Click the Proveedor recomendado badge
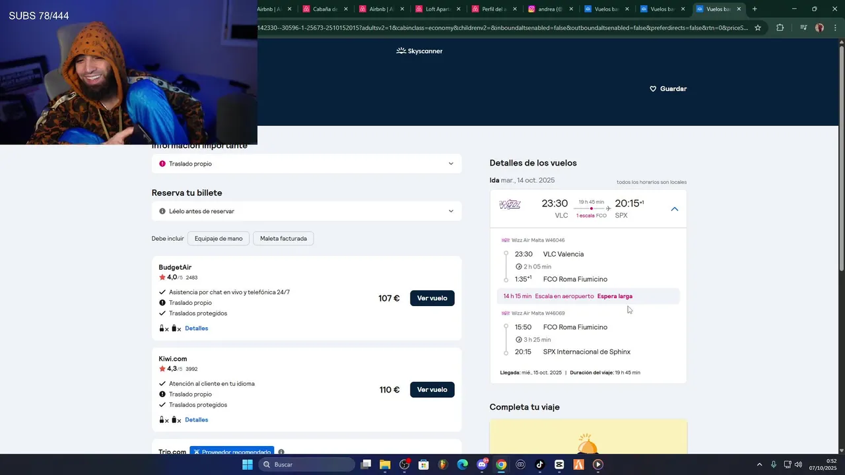The image size is (845, 475). (232, 452)
